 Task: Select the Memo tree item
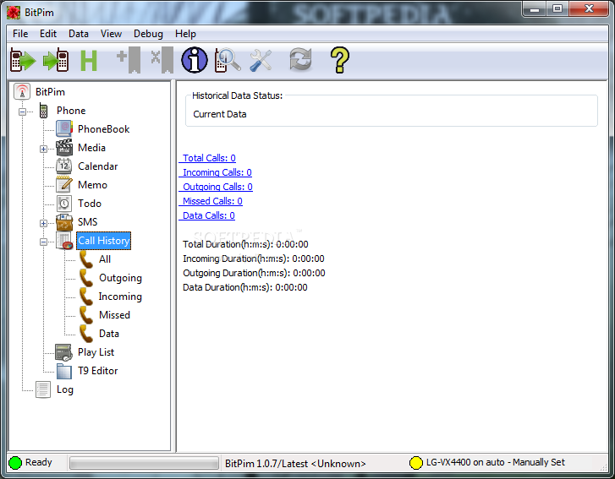(x=92, y=184)
